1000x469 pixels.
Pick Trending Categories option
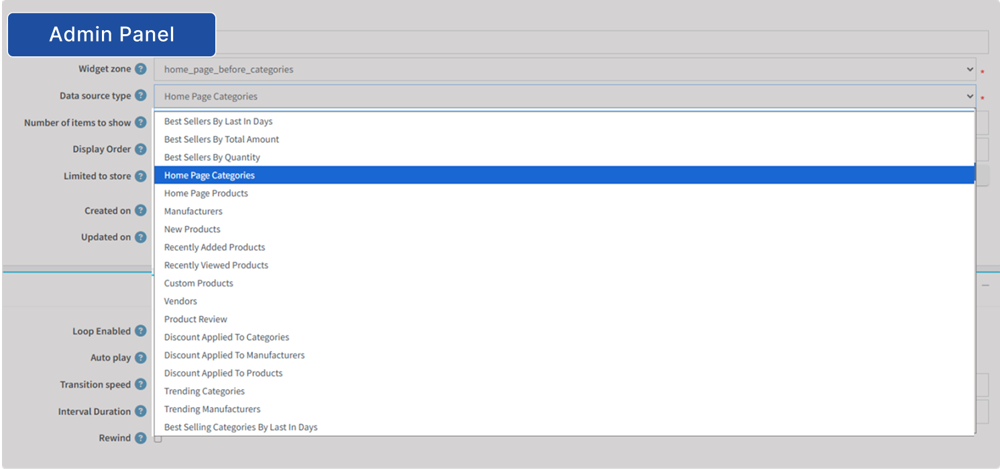coord(564,391)
